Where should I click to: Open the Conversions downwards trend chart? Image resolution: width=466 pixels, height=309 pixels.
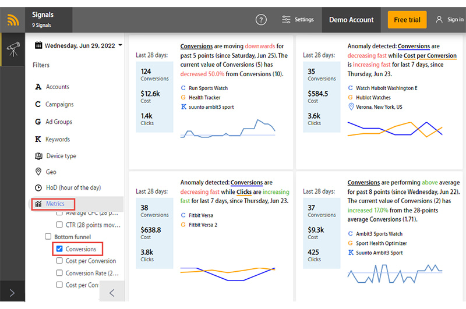tap(228, 128)
